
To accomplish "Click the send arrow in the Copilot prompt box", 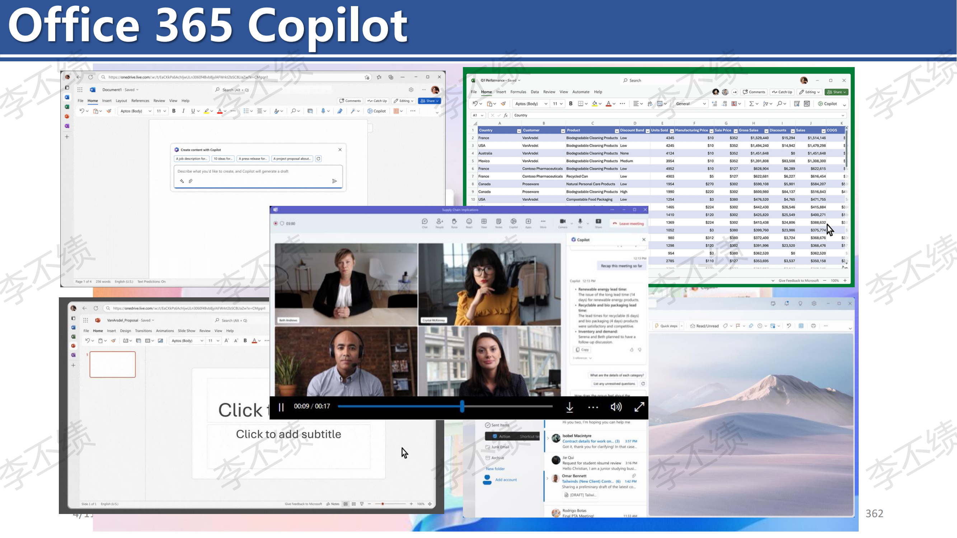I will [x=334, y=181].
